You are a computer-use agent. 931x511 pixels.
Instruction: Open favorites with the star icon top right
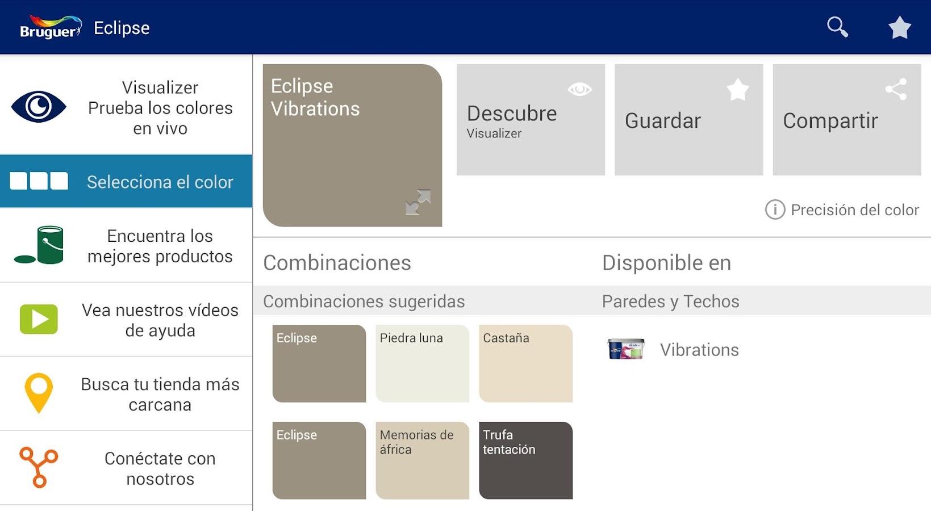pos(899,27)
